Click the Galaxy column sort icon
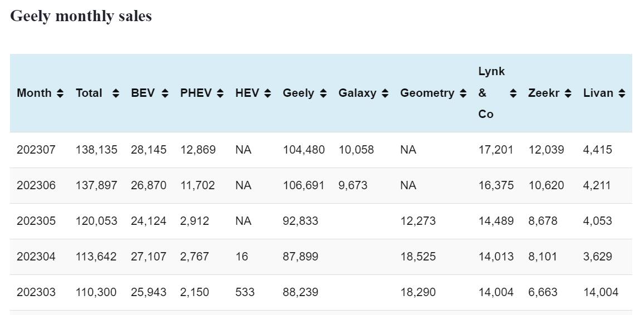The image size is (635, 315). [x=385, y=93]
